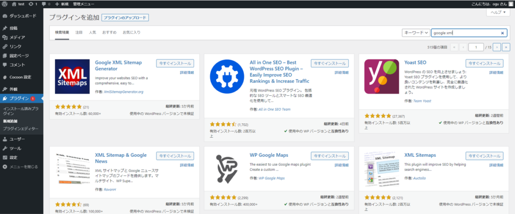Screen dimensions: 515x214
Task: Click the Yoast SEO plugin logo
Action: click(382, 77)
